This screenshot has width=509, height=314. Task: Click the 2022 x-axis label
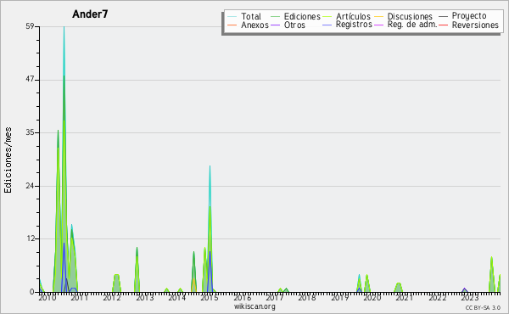click(437, 298)
